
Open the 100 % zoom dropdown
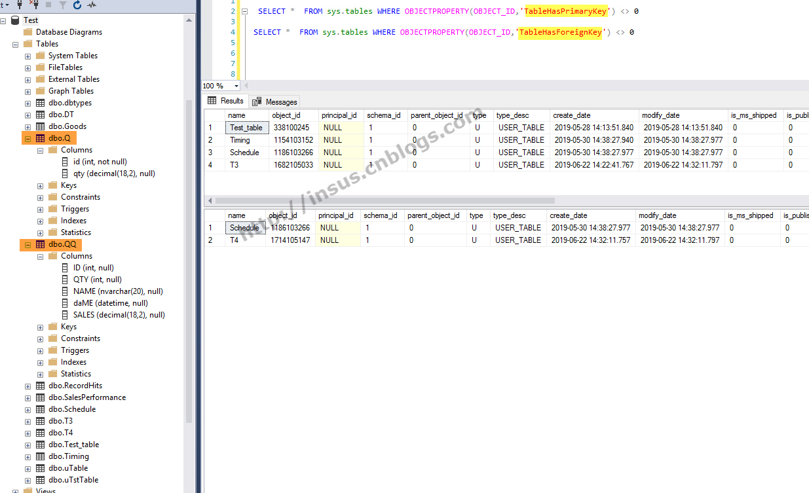tap(236, 86)
